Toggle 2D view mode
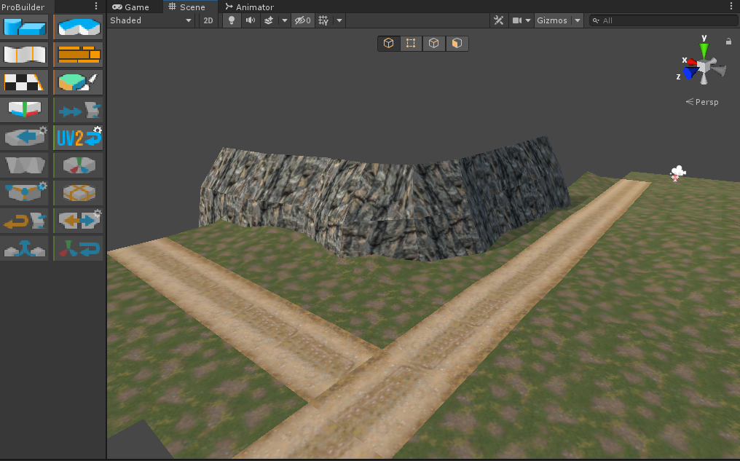Screen dimensions: 740x461 pyautogui.click(x=208, y=20)
